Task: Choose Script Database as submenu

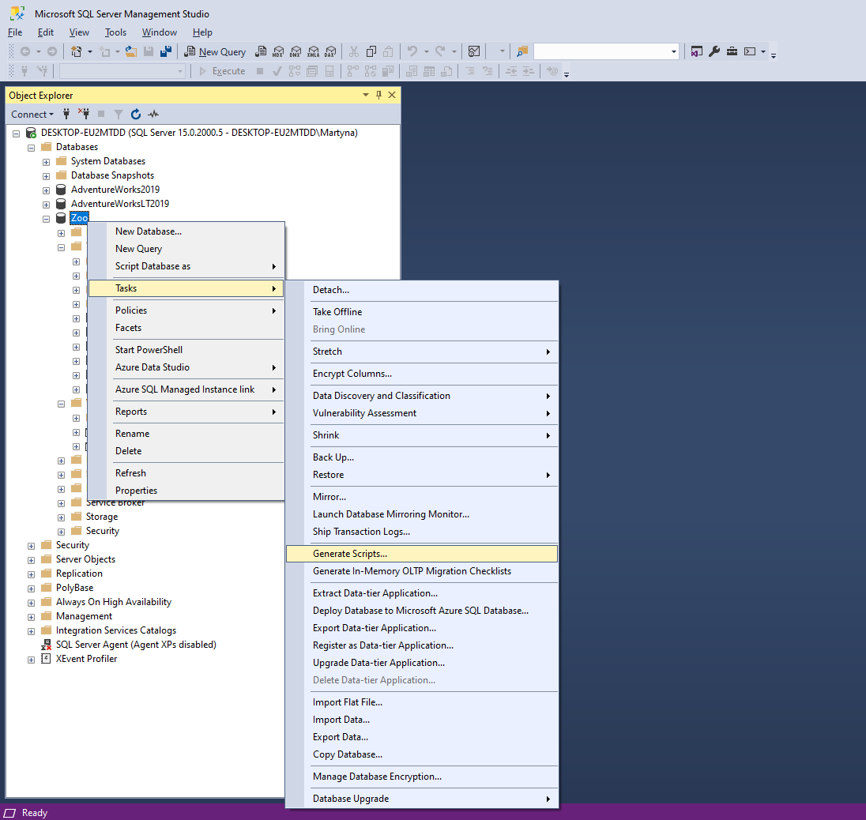Action: [x=186, y=266]
